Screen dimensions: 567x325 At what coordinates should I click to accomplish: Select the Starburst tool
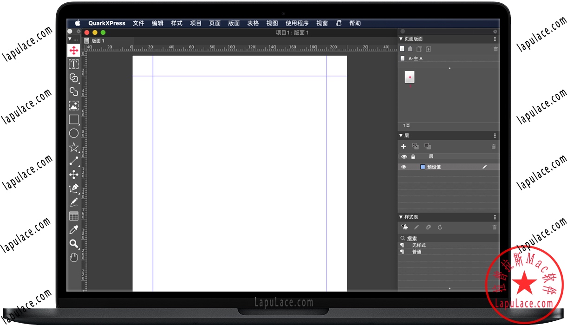pos(73,147)
